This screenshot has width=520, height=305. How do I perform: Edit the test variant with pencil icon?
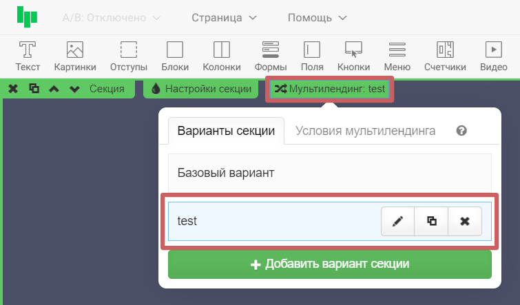pyautogui.click(x=397, y=221)
